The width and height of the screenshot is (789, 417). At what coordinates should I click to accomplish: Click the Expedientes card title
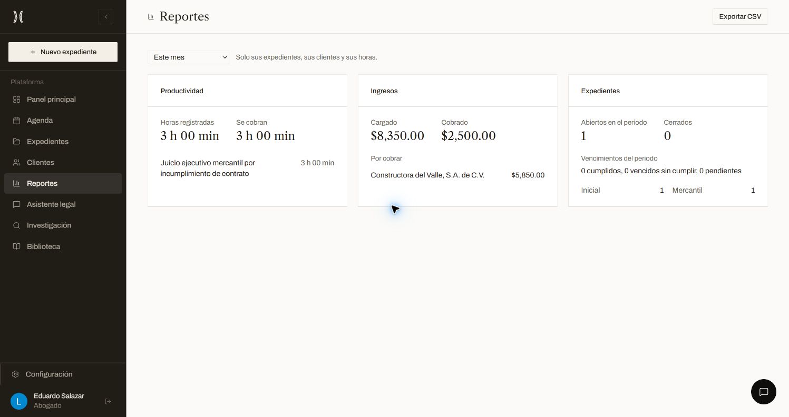(600, 91)
